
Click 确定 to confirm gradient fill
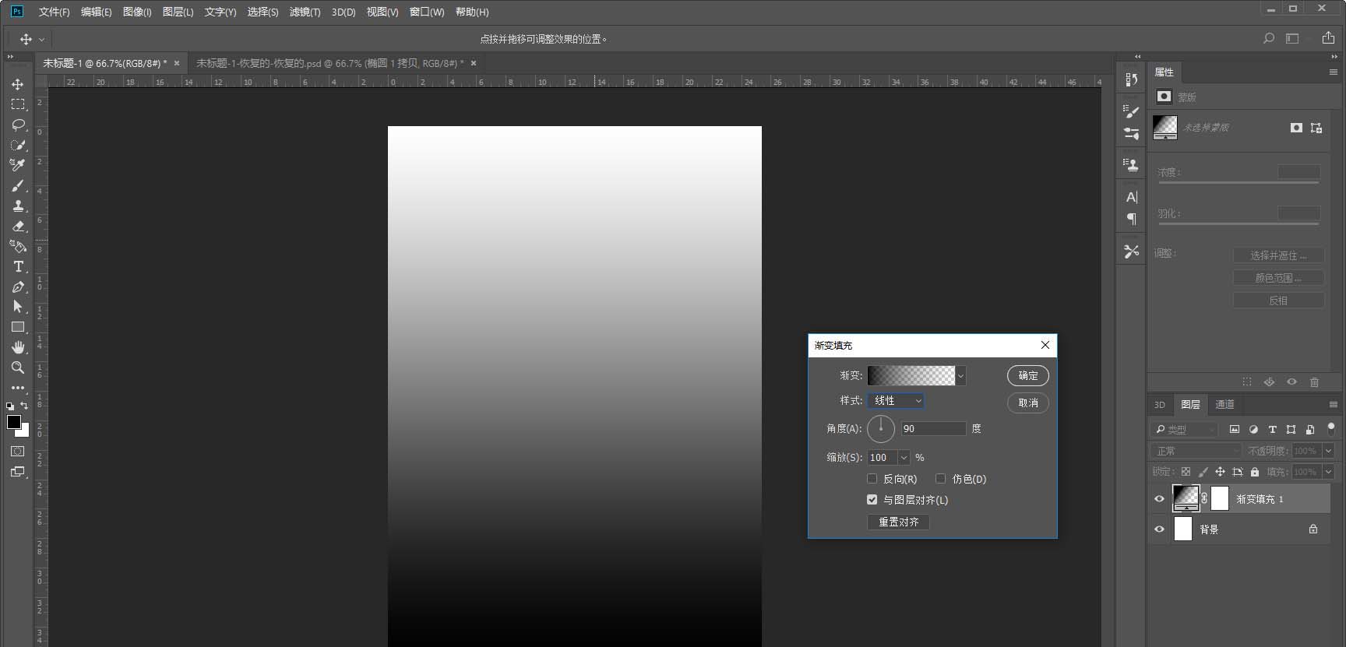coord(1028,375)
